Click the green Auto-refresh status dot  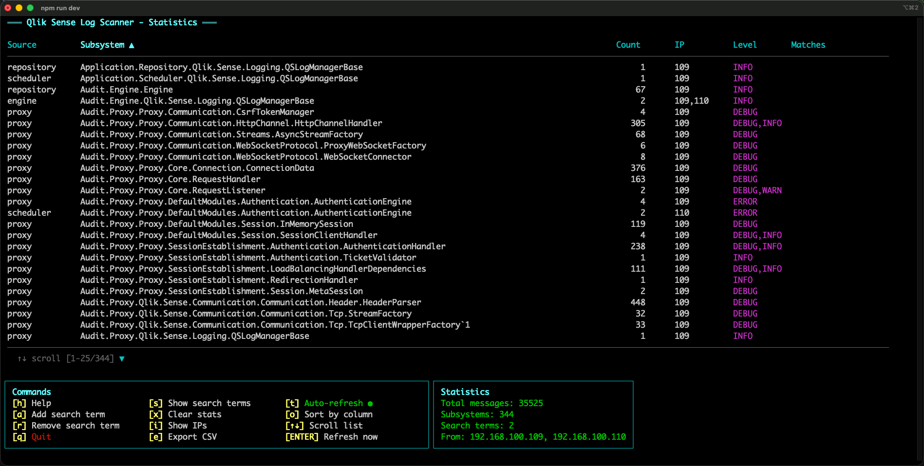coord(370,404)
